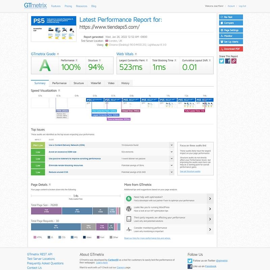Screen dimensions: 270x270
Task: Click the UK flag beside London test location
Action: 107,41
